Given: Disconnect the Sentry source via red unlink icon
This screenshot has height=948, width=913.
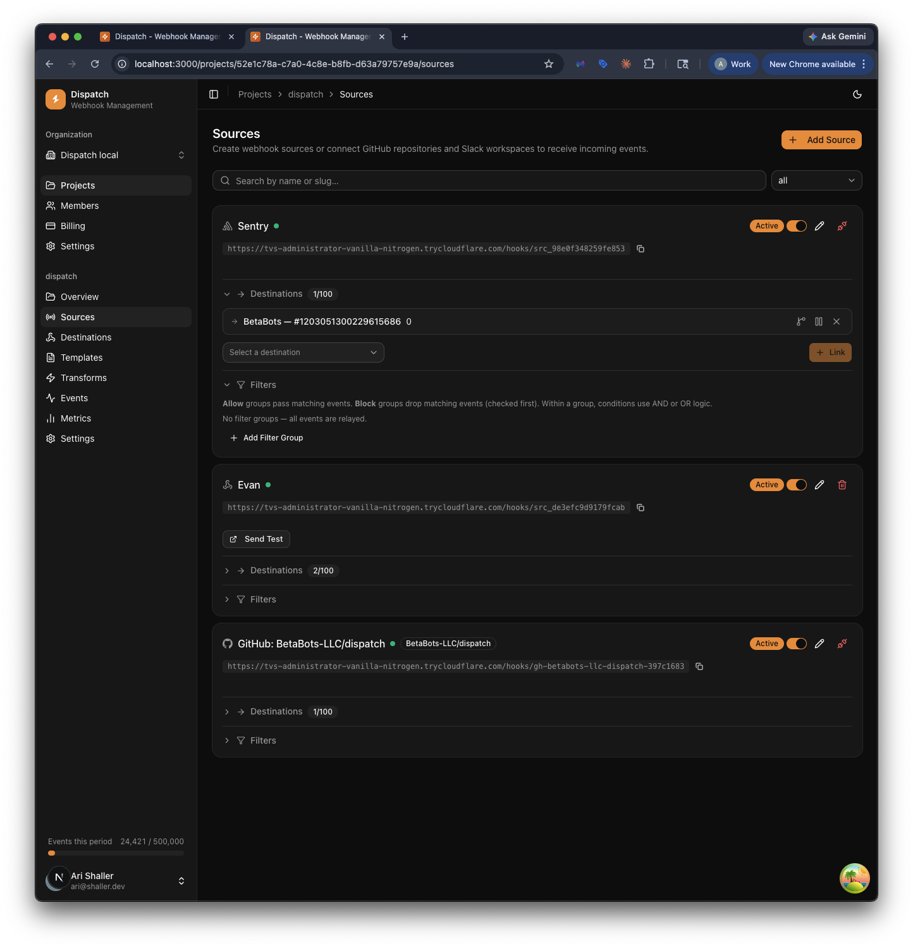Looking at the screenshot, I should [x=842, y=226].
